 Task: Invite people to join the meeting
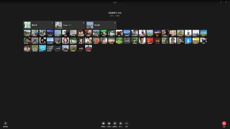coord(115,124)
